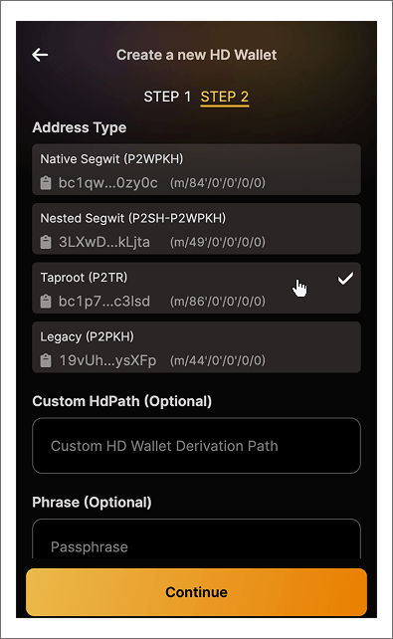Copy the Legacy address via clipboard icon
393x639 pixels.
[x=46, y=360]
